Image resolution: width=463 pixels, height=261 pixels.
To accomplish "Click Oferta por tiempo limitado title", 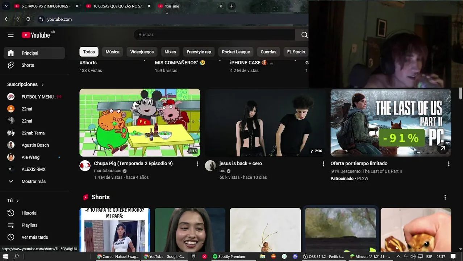I will click(359, 163).
